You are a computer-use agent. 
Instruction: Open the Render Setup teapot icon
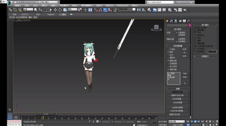(x=175, y=10)
